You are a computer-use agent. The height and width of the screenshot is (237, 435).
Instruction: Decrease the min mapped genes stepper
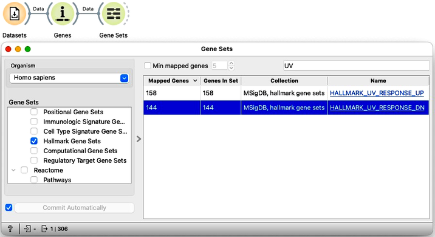231,68
